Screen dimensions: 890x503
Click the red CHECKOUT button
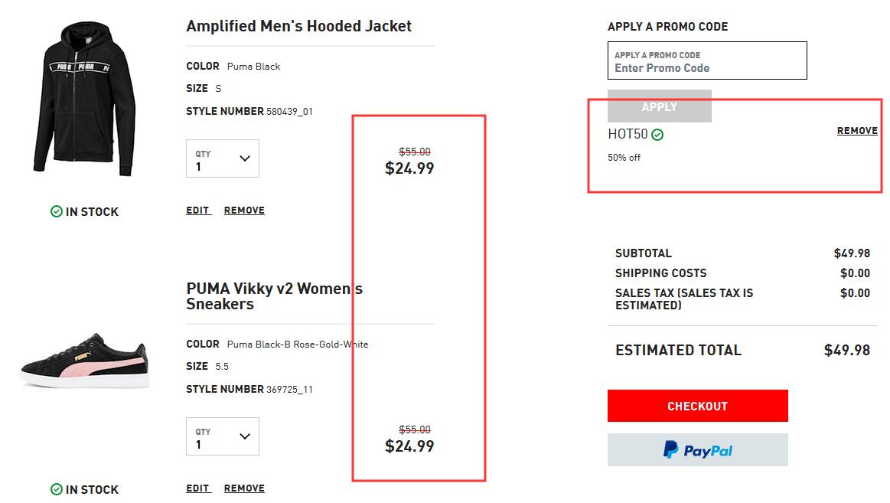698,406
